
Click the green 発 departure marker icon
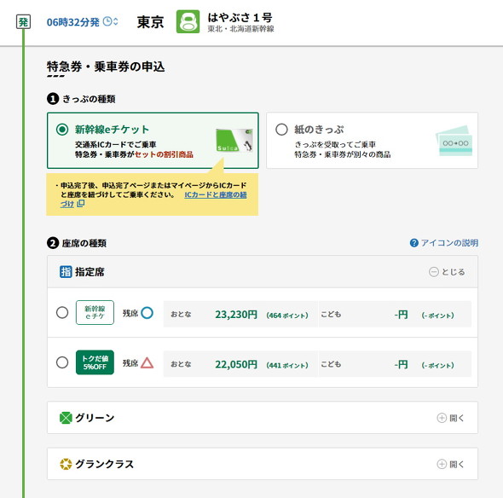[x=23, y=22]
